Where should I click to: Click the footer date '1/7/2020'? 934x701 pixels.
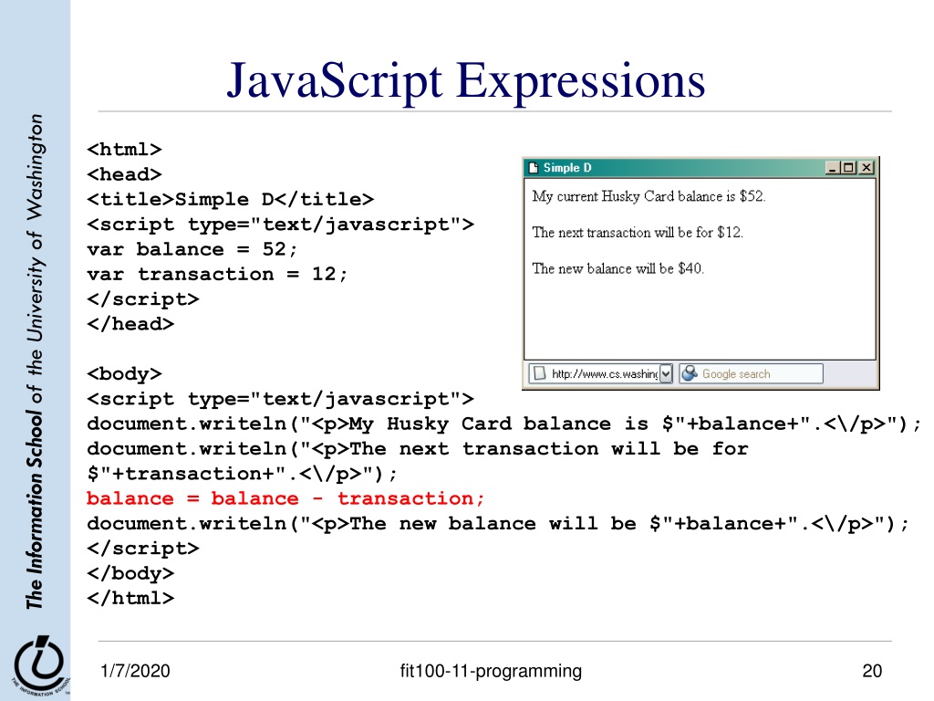coord(135,671)
